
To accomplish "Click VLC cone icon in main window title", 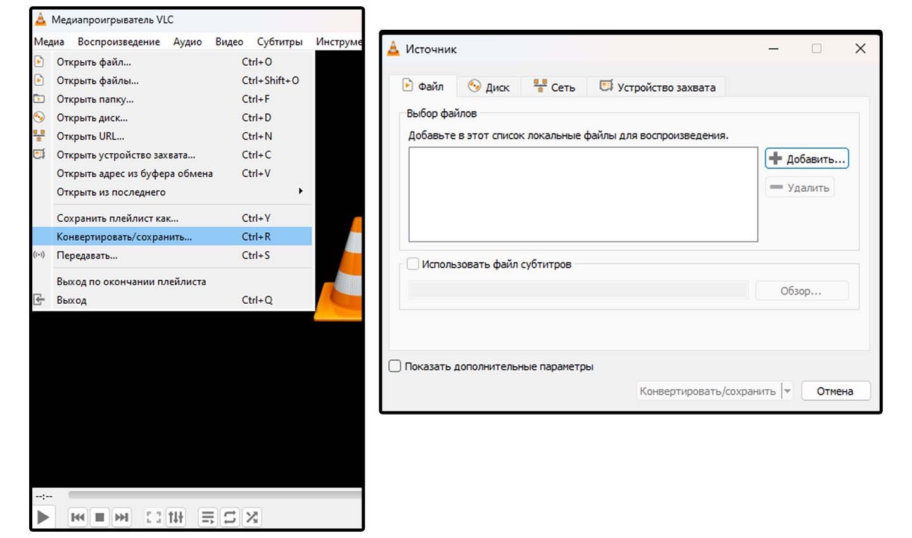I will click(41, 20).
